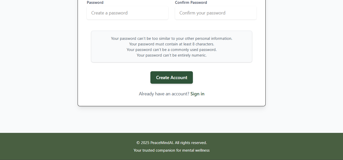Focus the Confirm your password field
Image resolution: width=343 pixels, height=160 pixels.
[x=216, y=13]
